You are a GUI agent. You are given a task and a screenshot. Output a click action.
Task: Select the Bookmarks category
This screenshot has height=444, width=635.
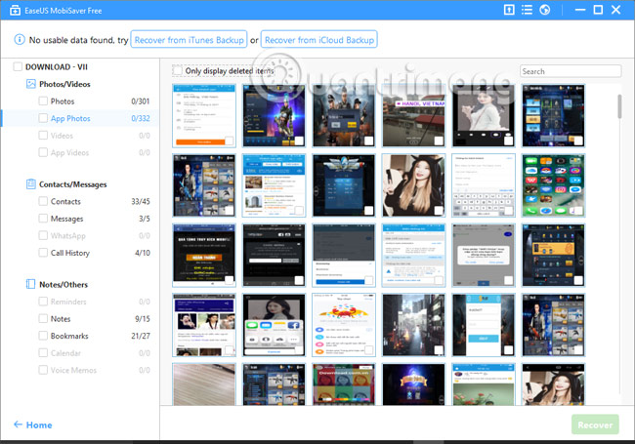click(68, 336)
